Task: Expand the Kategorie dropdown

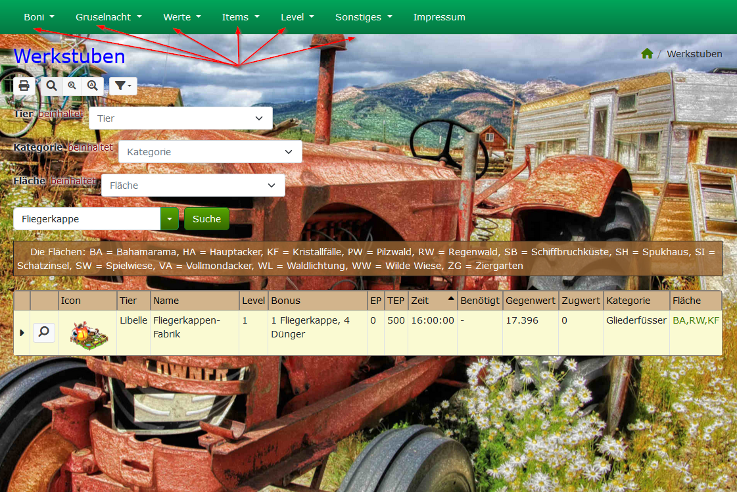Action: tap(210, 152)
